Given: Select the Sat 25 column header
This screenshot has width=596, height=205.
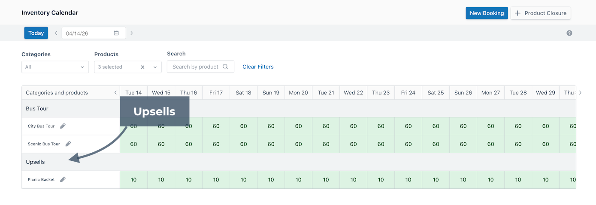Looking at the screenshot, I should pos(436,93).
